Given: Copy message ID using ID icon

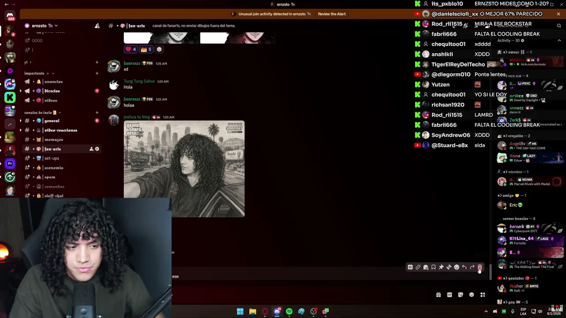Looking at the screenshot, I should point(410,267).
